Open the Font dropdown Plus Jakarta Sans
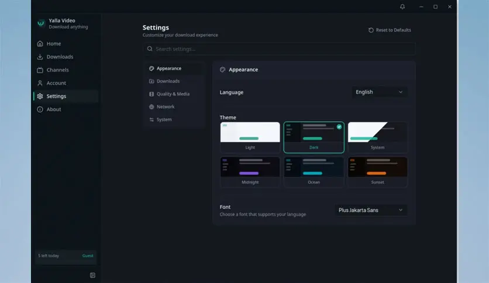This screenshot has width=489, height=283. pos(371,210)
